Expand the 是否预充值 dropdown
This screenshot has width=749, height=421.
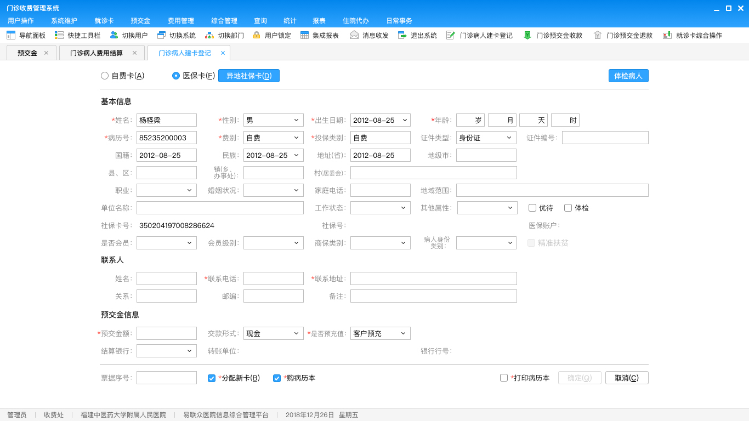tap(381, 333)
